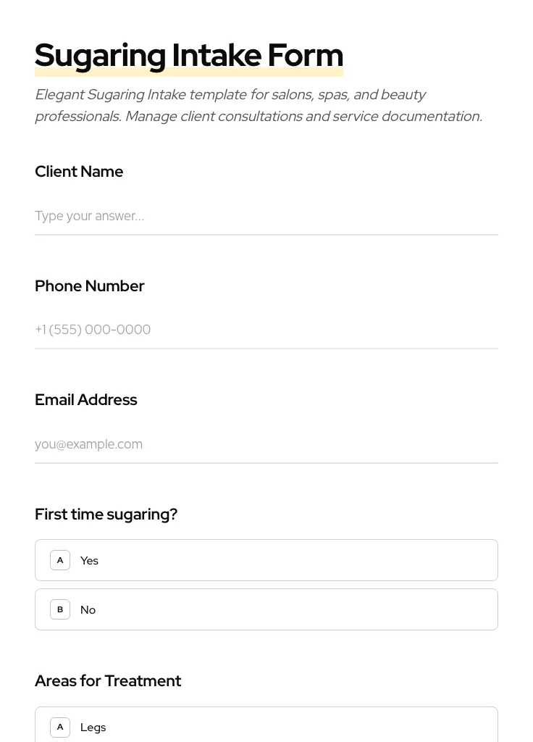Image resolution: width=533 pixels, height=742 pixels.
Task: Click the '+1 (555) 000-0000' placeholder text
Action: coord(93,330)
